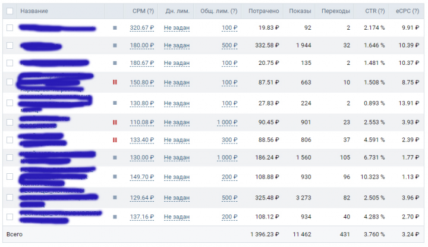Select the spent amount 332.58 ₽

tap(267, 45)
